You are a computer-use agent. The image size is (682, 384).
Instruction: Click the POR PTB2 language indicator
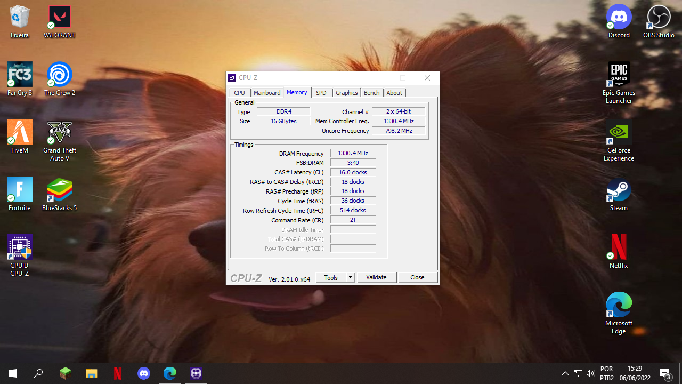607,373
